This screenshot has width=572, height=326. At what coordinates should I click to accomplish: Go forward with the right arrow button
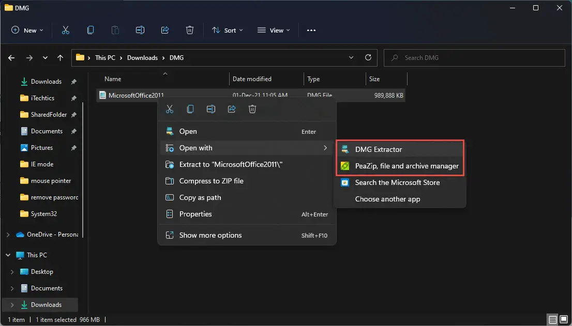click(29, 57)
